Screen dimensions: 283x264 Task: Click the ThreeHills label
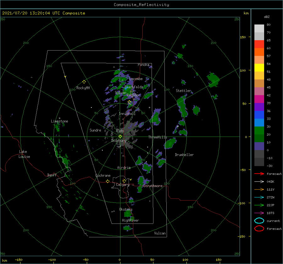pyautogui.click(x=158, y=137)
